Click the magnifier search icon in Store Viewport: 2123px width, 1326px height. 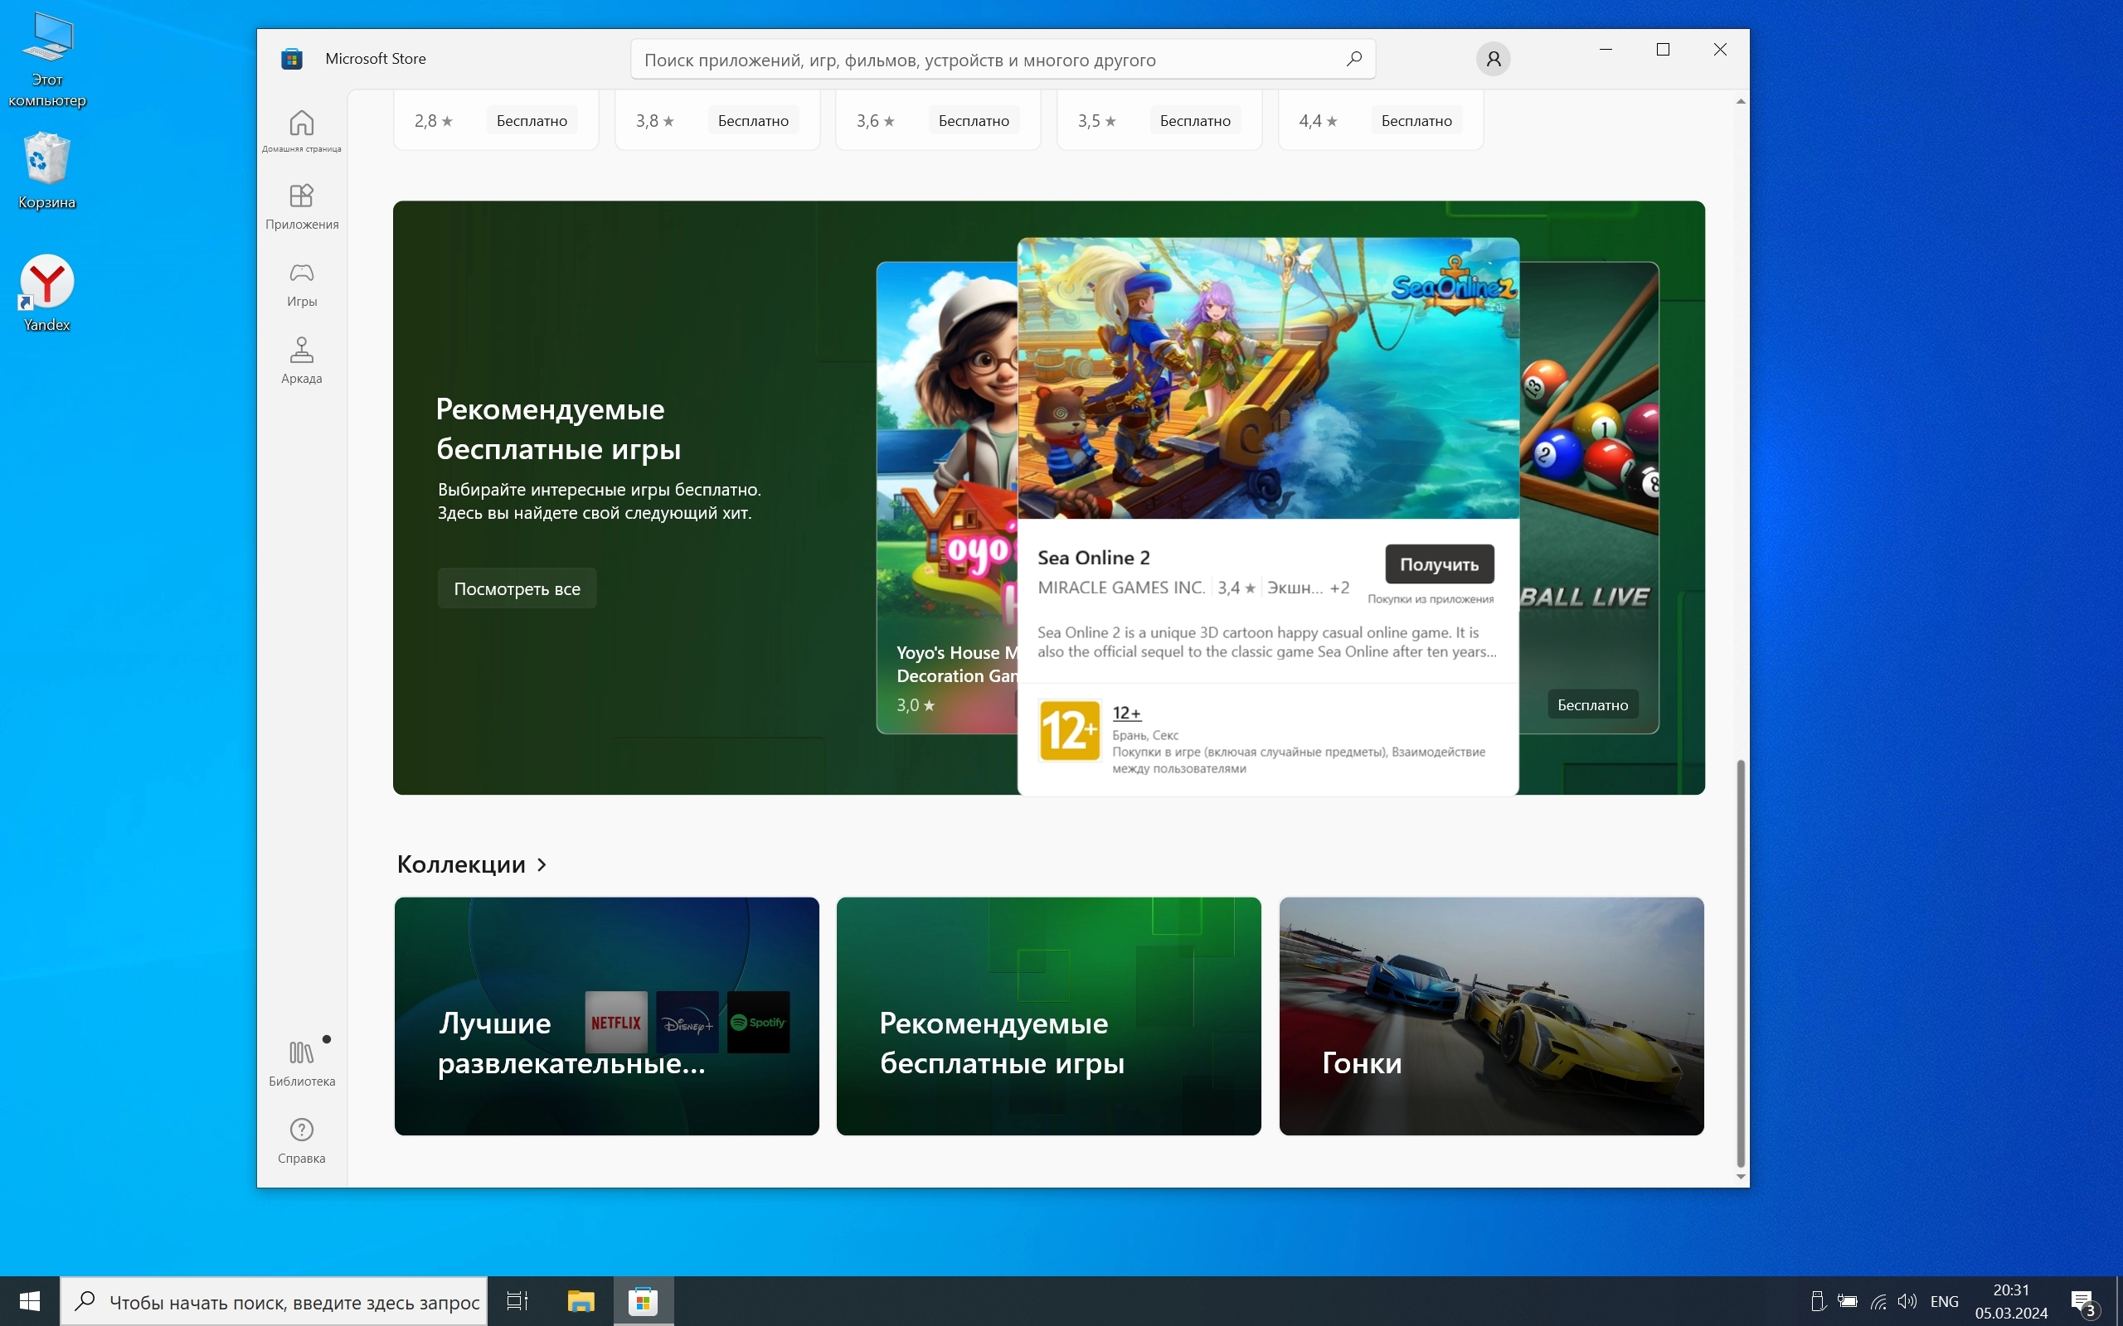pyautogui.click(x=1353, y=59)
